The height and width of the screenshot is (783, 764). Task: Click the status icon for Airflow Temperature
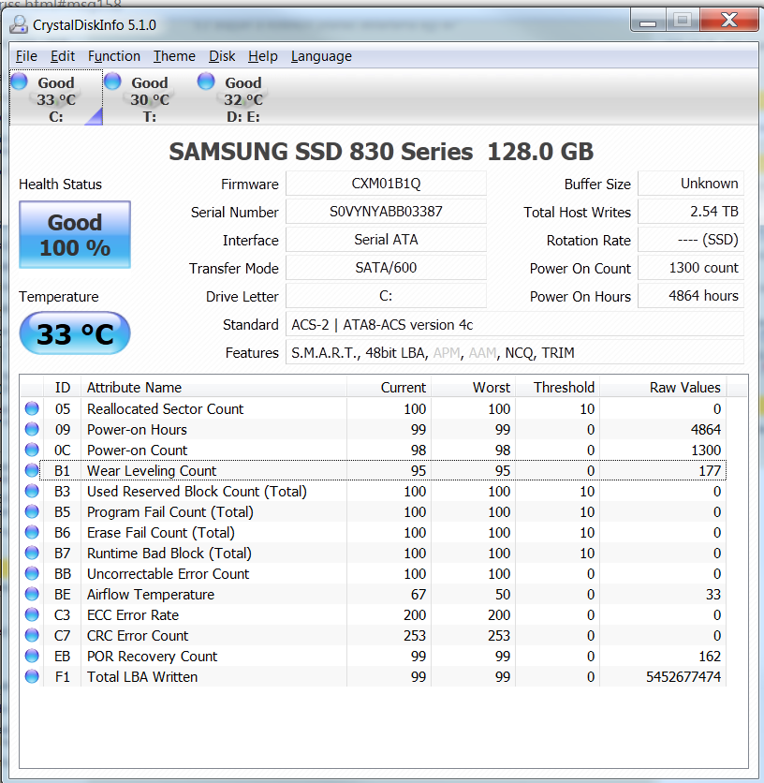pyautogui.click(x=32, y=594)
